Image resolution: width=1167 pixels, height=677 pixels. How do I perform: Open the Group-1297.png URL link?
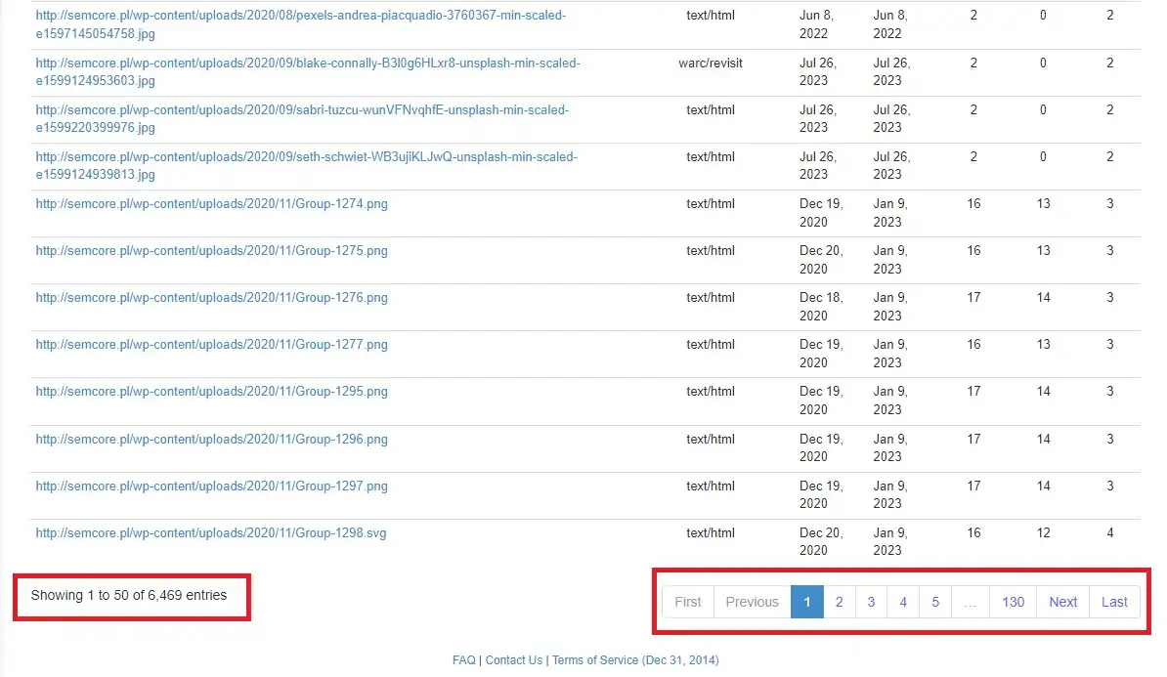click(211, 487)
